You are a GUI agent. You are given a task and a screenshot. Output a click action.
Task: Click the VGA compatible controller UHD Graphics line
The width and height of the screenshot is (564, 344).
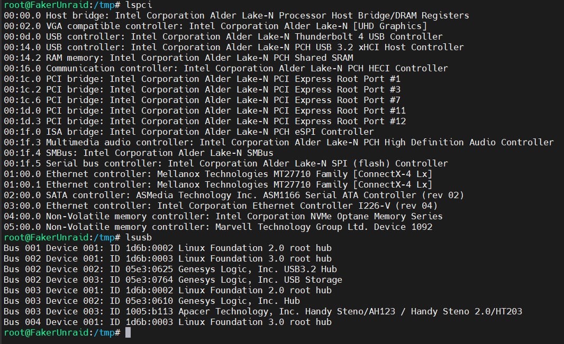[215, 26]
